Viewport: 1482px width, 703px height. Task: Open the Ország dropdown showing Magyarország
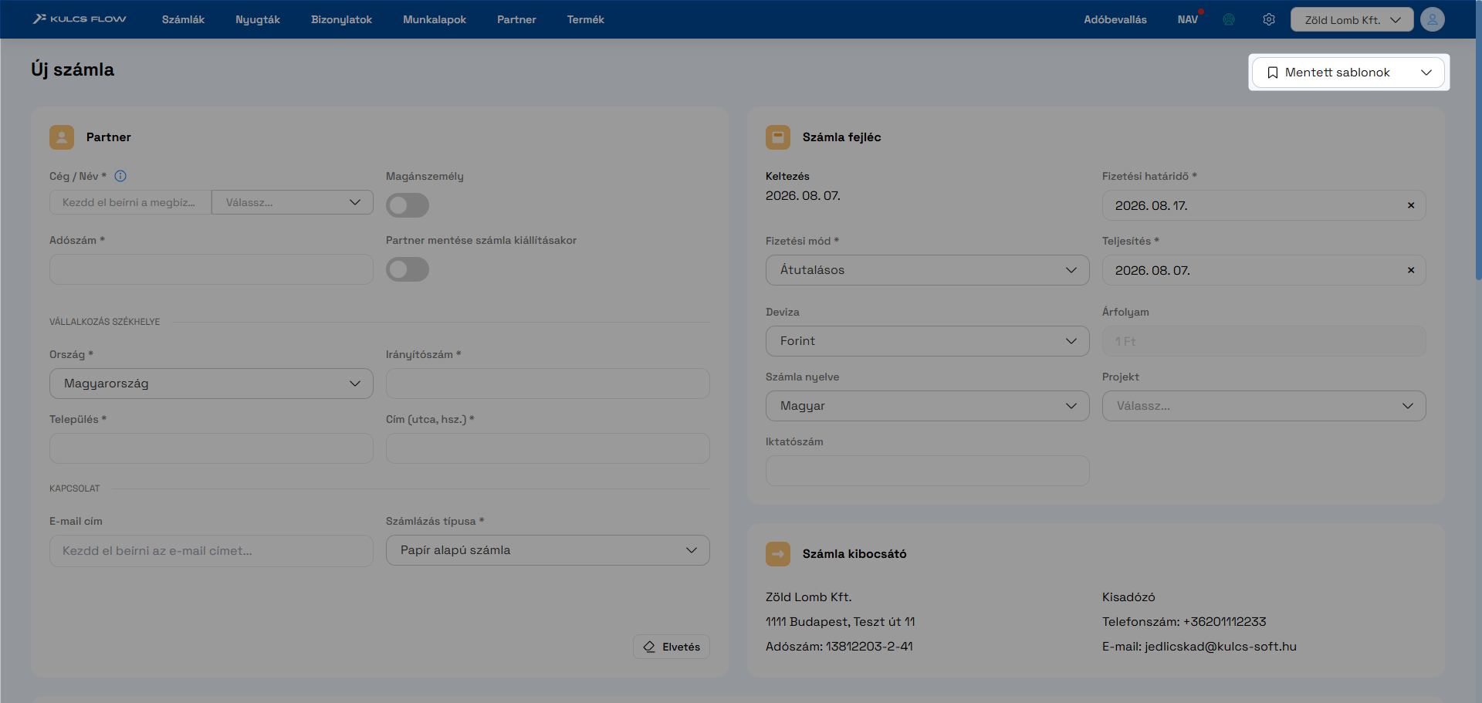pos(211,384)
